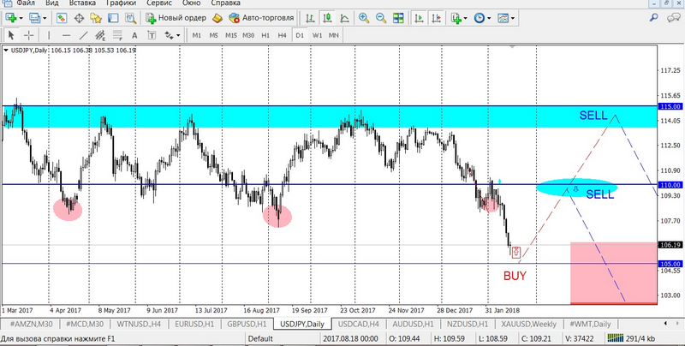The width and height of the screenshot is (685, 346).
Task: Click the Новый ордер button
Action: pyautogui.click(x=175, y=17)
